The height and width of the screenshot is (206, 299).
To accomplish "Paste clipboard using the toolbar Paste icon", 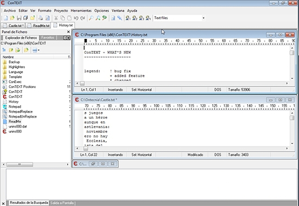I will point(69,18).
